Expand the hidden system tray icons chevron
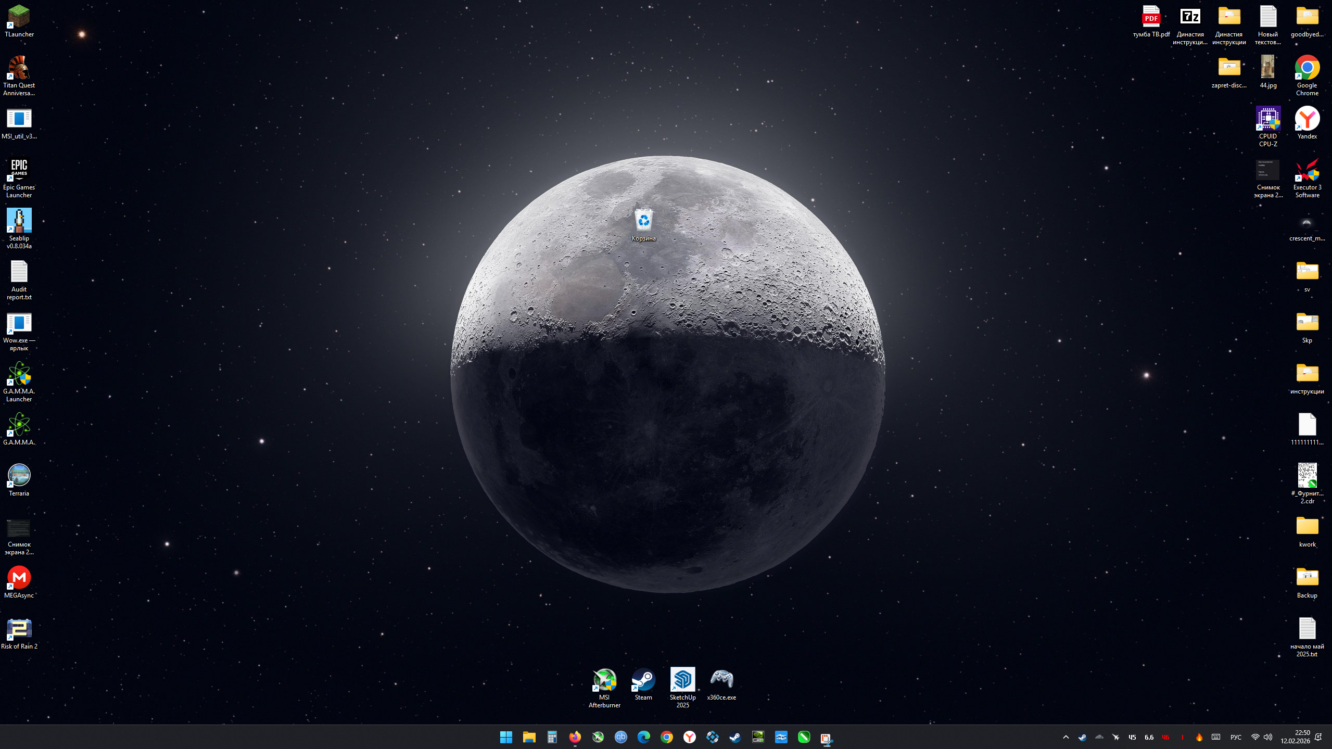This screenshot has width=1332, height=749. click(1065, 737)
